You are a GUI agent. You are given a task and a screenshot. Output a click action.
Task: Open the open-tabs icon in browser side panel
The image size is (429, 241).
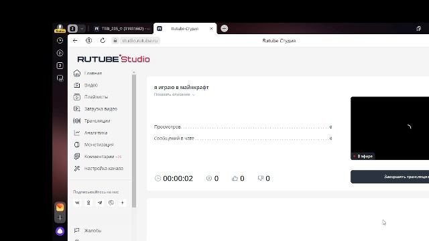point(60,66)
